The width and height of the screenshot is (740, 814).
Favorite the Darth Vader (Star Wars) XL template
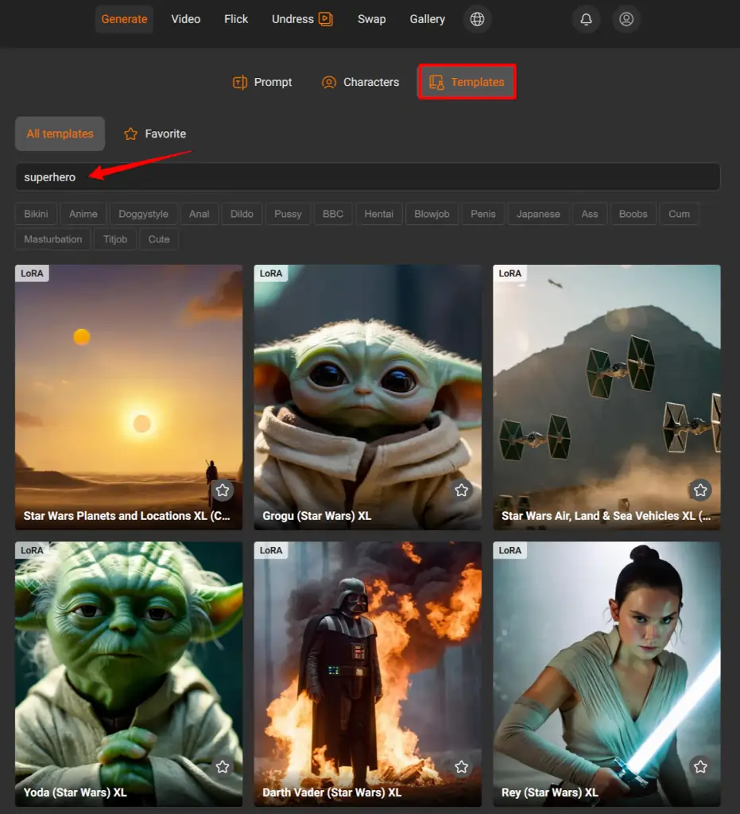click(461, 767)
